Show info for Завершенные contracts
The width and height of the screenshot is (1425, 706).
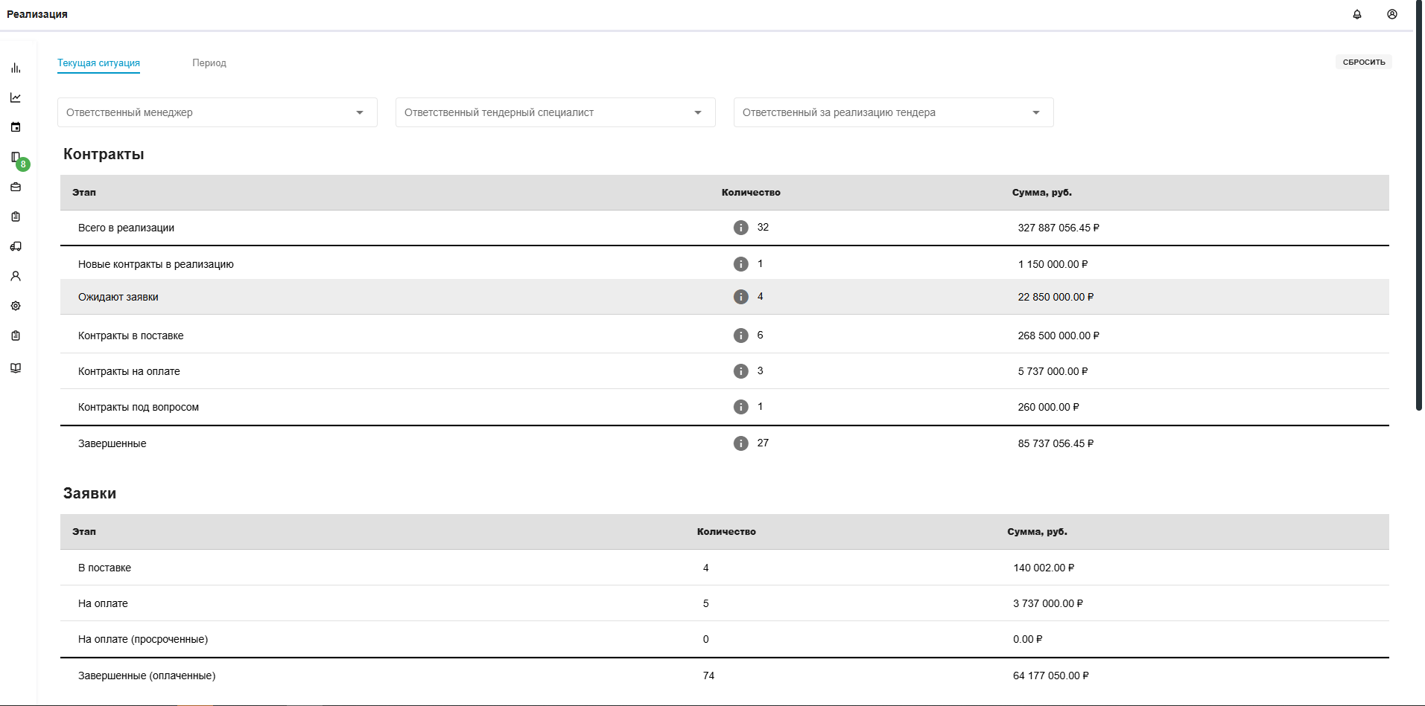tap(740, 443)
